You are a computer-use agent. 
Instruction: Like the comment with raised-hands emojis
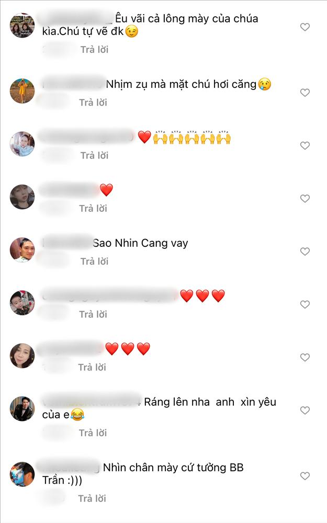coord(305,145)
